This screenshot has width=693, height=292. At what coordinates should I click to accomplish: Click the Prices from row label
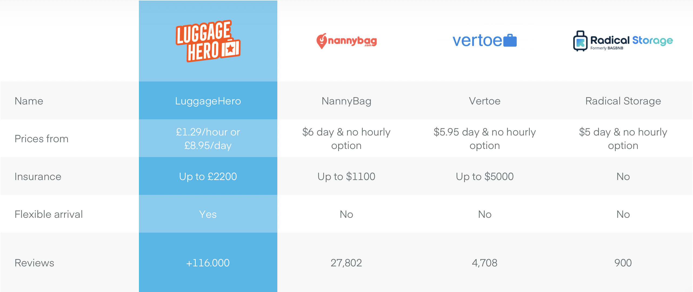tap(42, 139)
